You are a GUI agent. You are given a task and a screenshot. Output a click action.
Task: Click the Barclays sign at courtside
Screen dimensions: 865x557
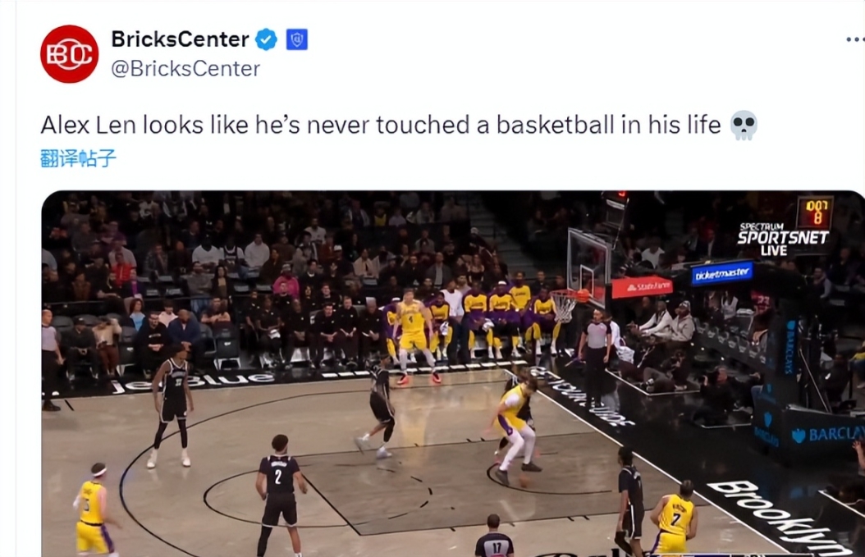click(x=826, y=434)
